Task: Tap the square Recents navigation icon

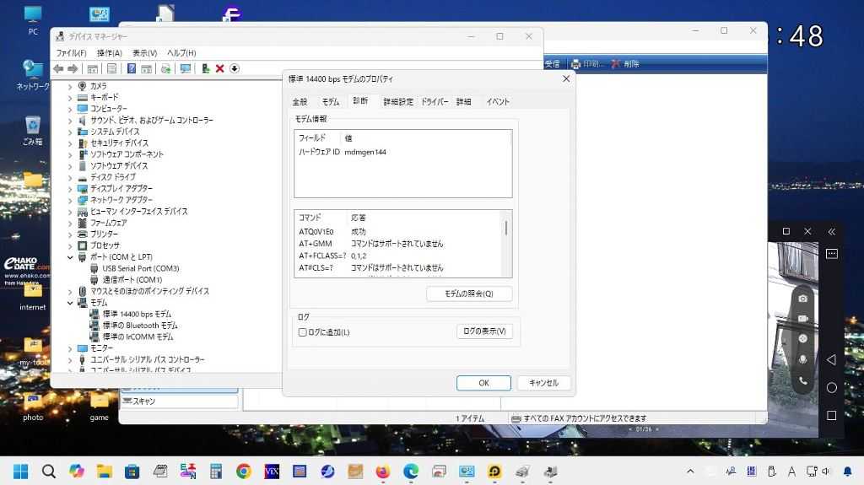Action: 831,416
